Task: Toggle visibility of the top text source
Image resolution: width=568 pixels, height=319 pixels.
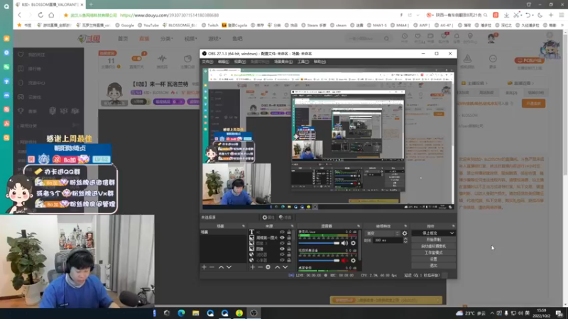Action: pos(282,232)
